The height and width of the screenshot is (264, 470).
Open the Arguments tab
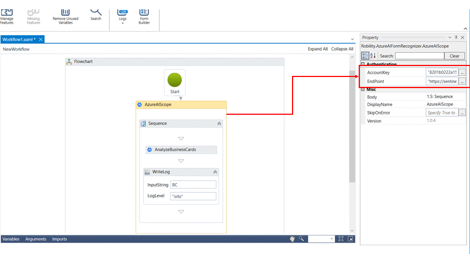pyautogui.click(x=36, y=239)
